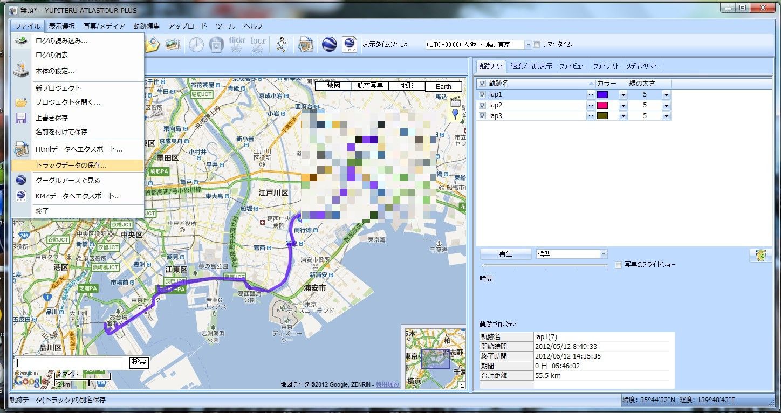Open the lap2 line thickness dropdown

(666, 105)
